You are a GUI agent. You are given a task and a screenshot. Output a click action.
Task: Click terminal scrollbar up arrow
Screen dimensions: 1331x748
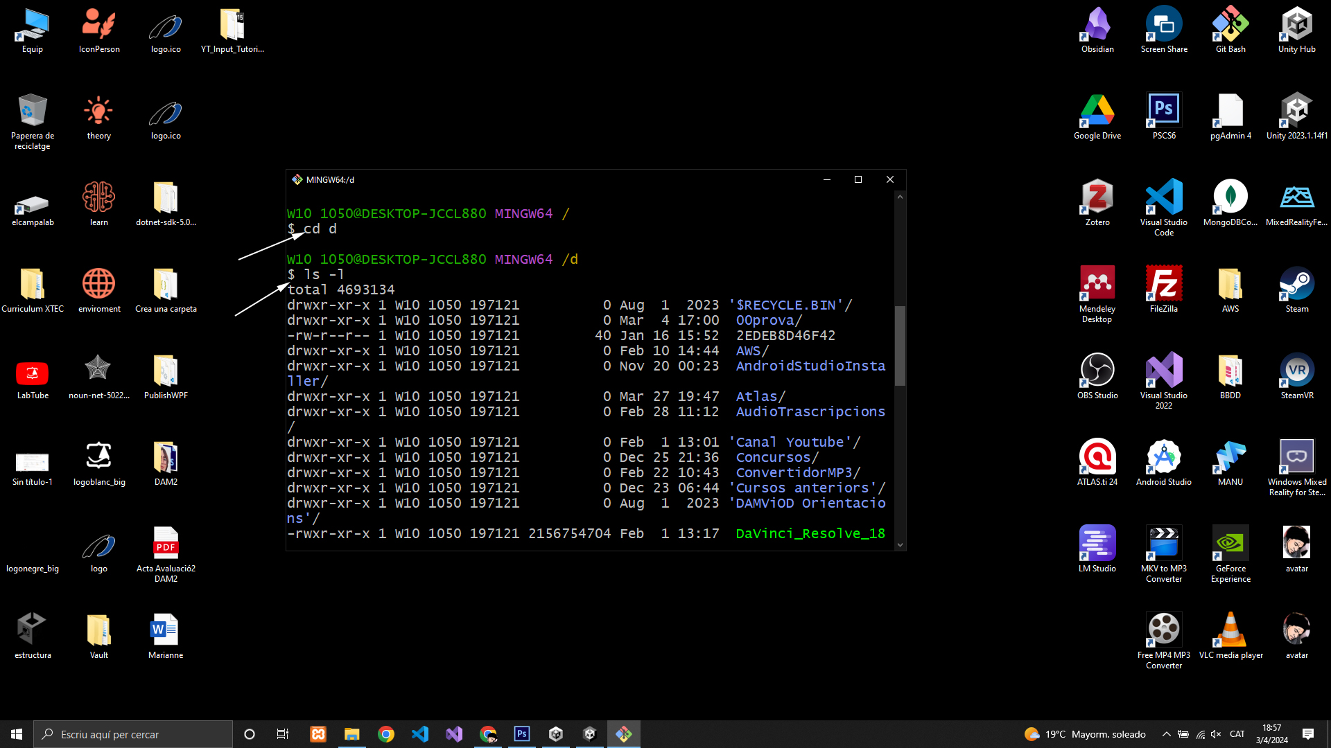(x=900, y=197)
